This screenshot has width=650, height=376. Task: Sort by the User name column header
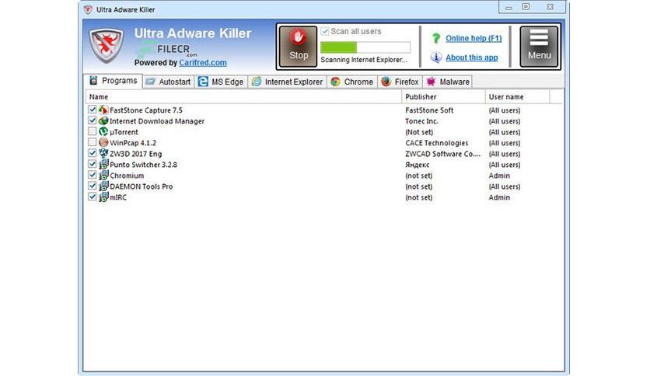(517, 97)
